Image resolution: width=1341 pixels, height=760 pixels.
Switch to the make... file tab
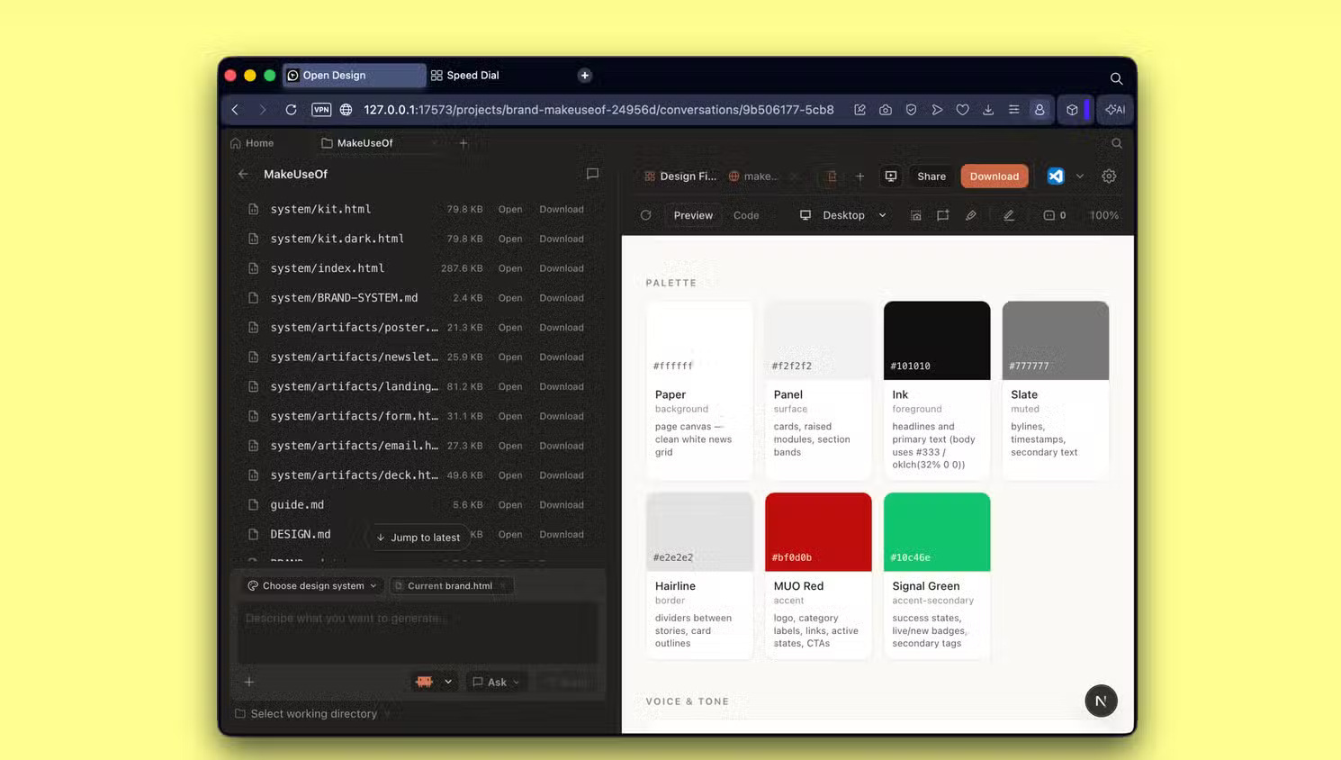pos(753,176)
